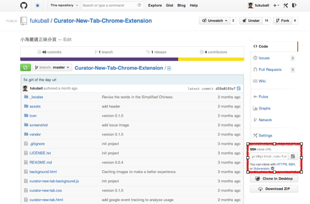Open the Explore menu item
This screenshot has width=310, height=204.
click(x=155, y=5)
